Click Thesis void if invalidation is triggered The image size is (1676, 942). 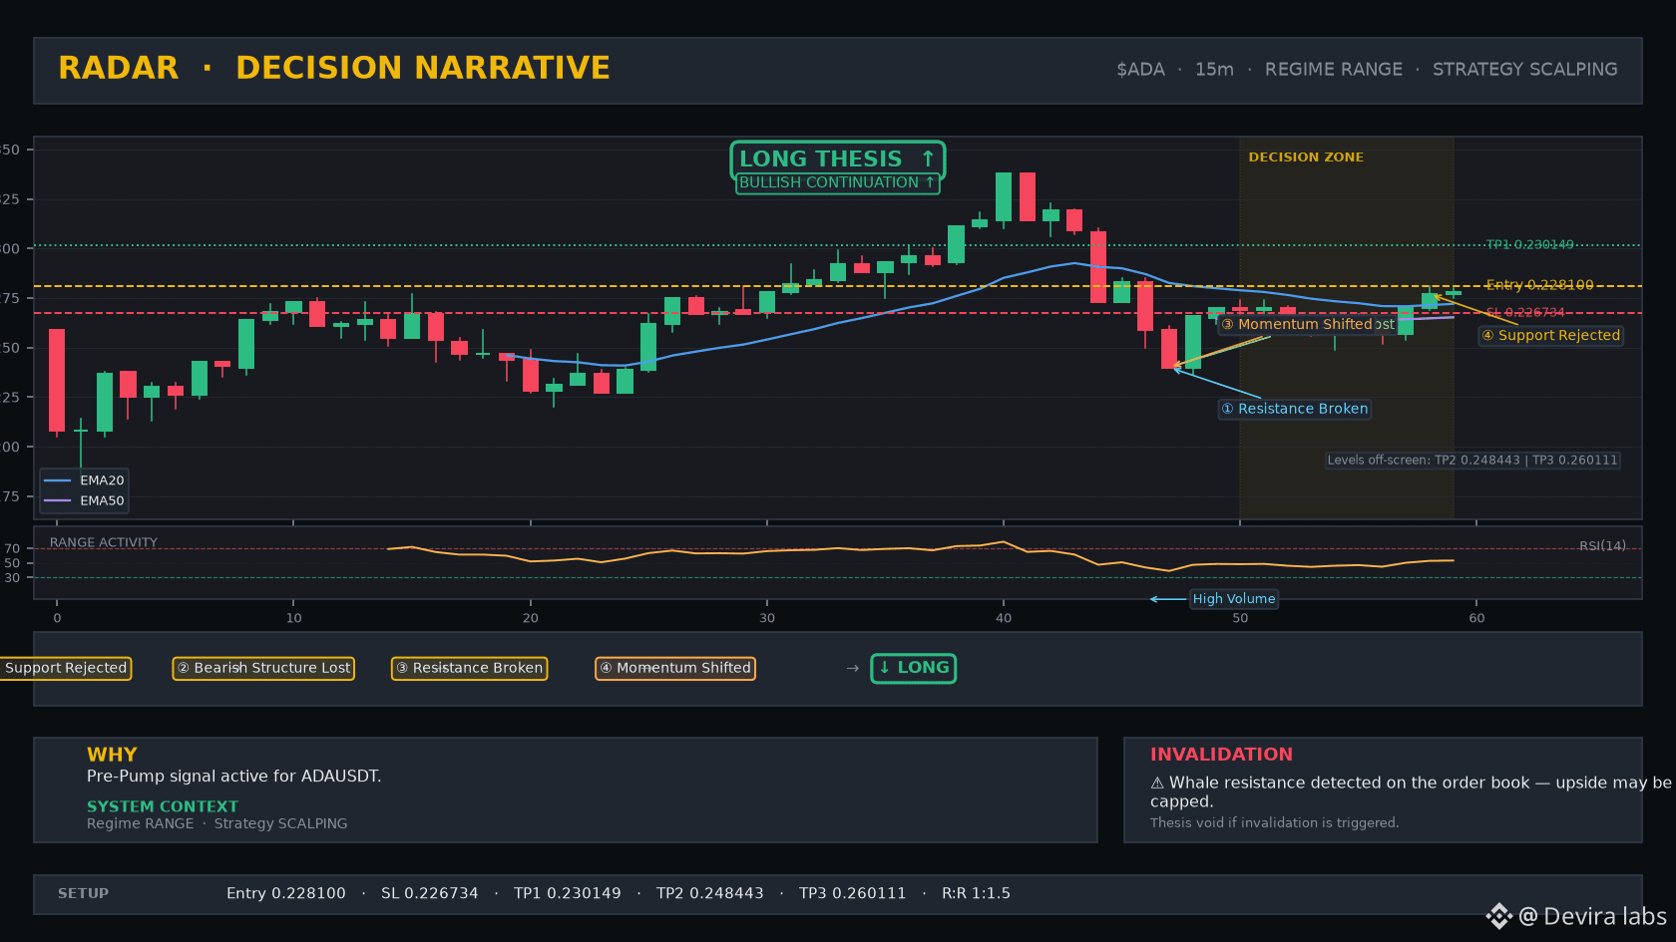click(1274, 823)
